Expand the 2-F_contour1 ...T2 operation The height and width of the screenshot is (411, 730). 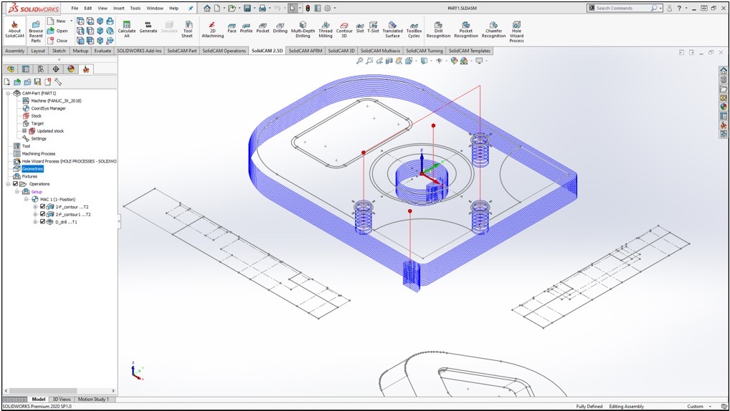(x=35, y=214)
